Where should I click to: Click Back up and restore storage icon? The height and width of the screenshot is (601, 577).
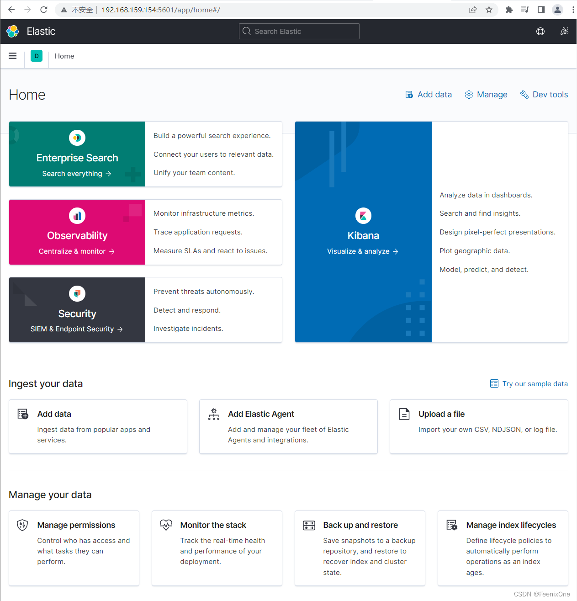309,526
